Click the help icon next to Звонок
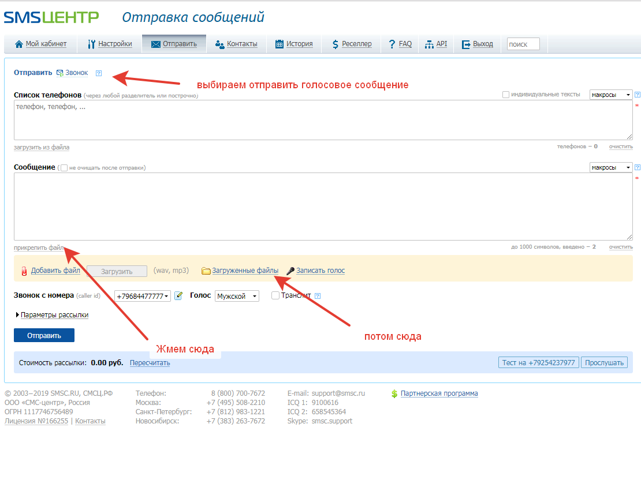Screen dimensions: 641x480 pyautogui.click(x=99, y=73)
